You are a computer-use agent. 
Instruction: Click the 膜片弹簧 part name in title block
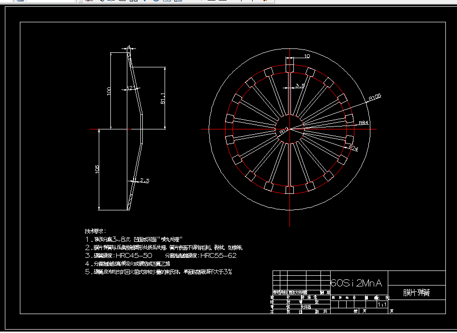416,293
